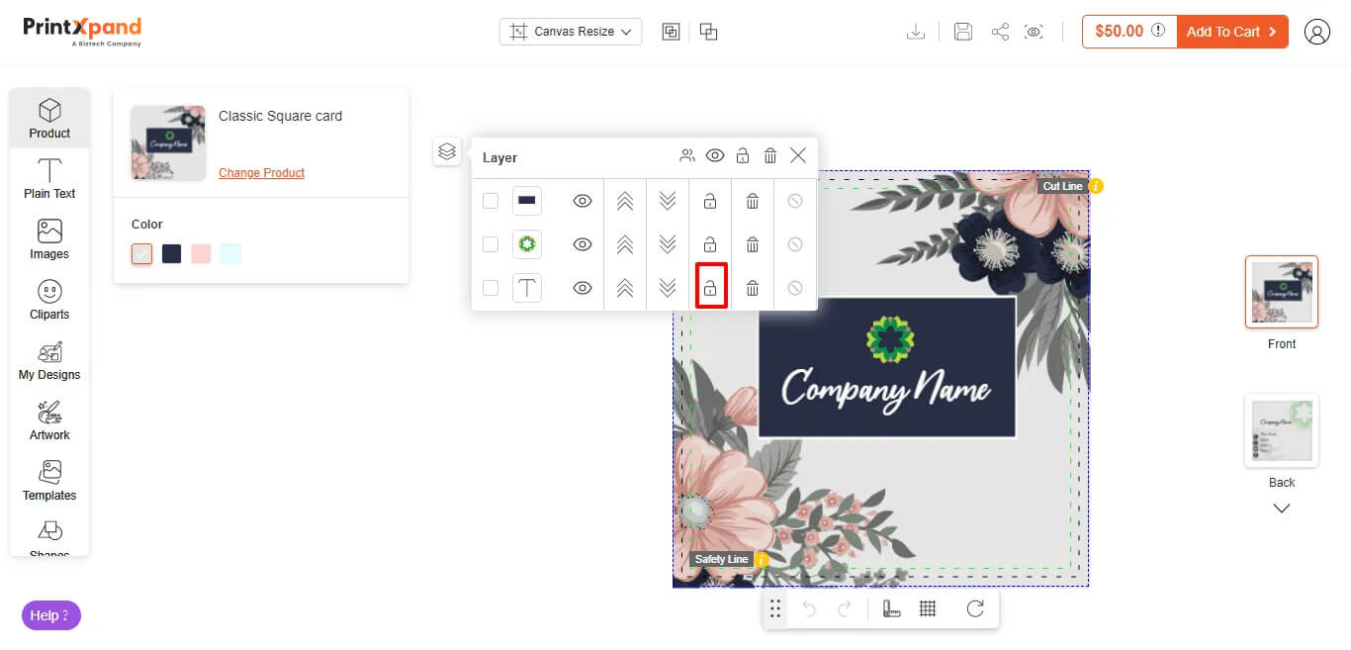Toggle the grid icon in bottom toolbar
The image size is (1351, 650).
pyautogui.click(x=928, y=608)
